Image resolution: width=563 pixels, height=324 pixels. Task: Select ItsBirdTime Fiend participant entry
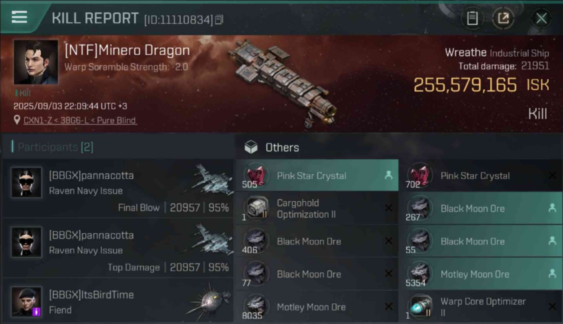(118, 301)
